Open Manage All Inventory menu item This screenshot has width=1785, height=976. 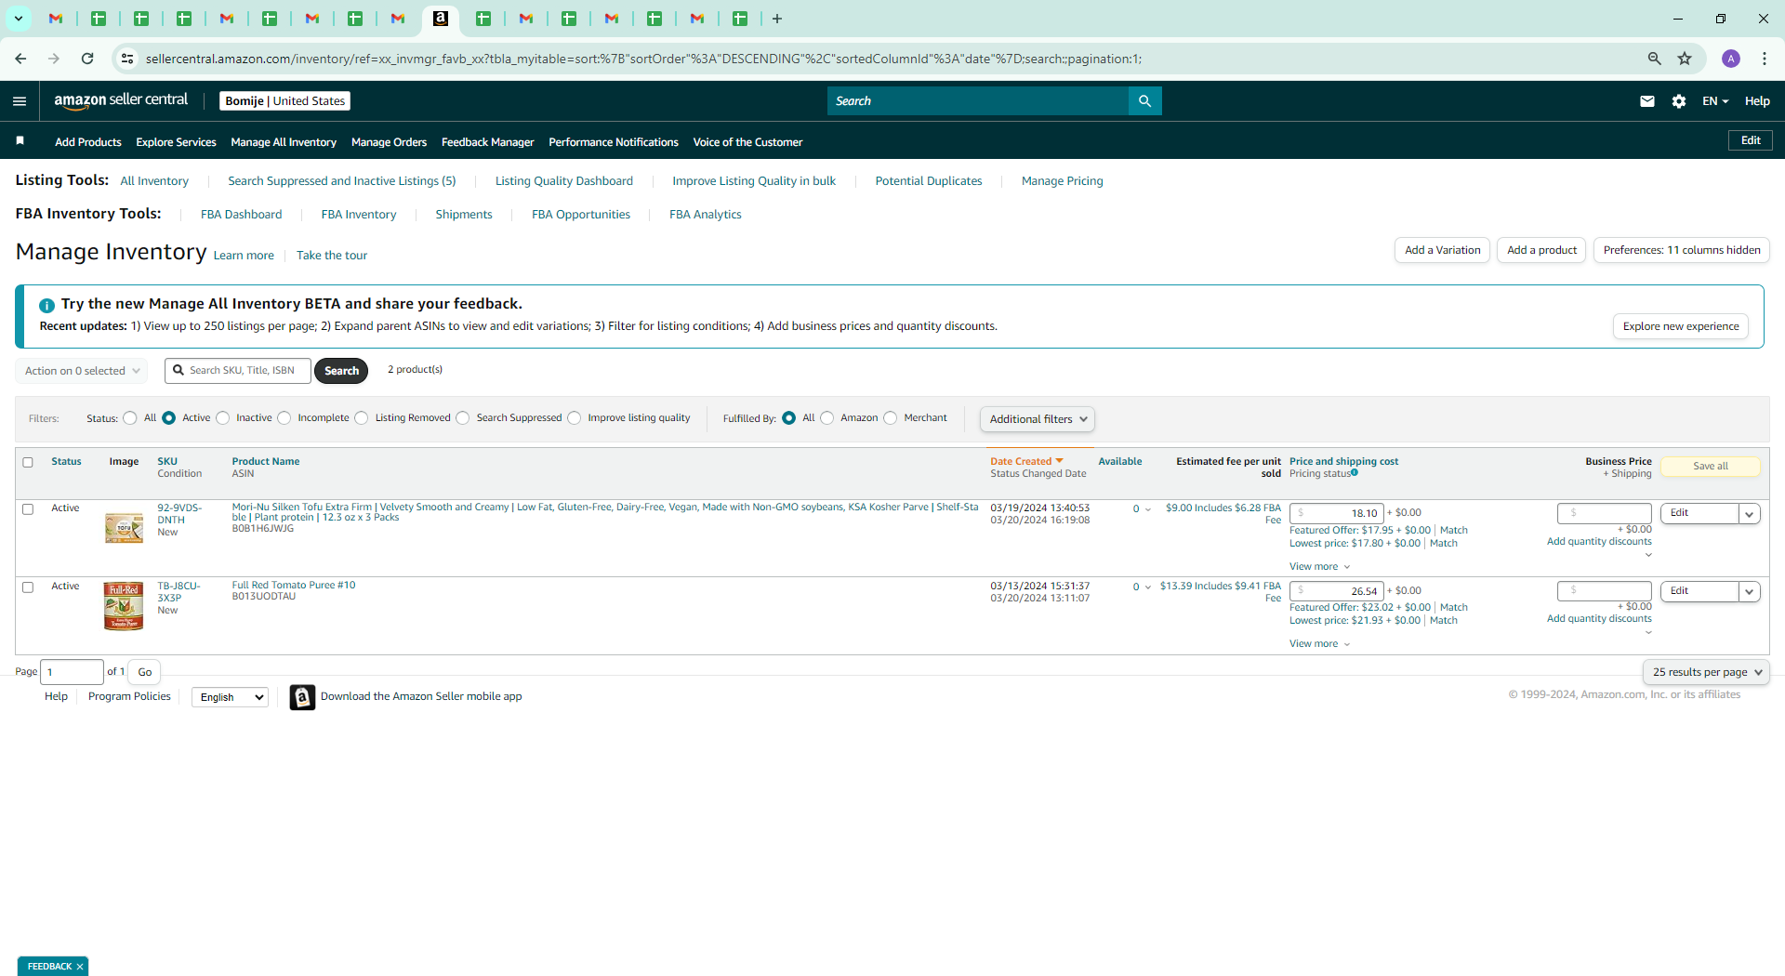284,142
